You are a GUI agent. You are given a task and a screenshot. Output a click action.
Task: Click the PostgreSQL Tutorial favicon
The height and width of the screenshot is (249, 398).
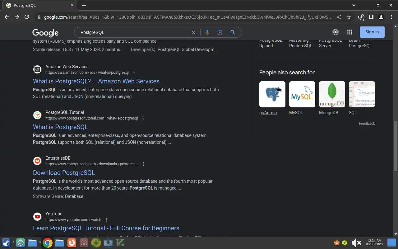coord(37,115)
